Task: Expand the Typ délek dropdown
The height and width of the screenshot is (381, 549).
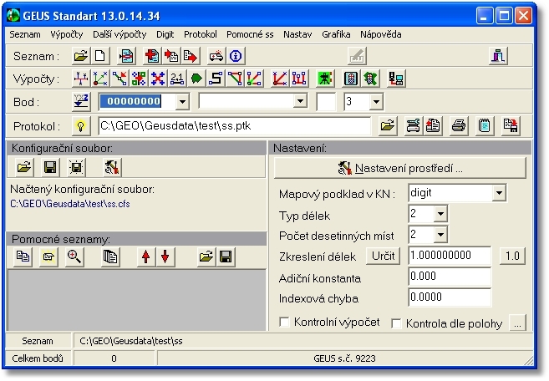Action: pyautogui.click(x=440, y=214)
